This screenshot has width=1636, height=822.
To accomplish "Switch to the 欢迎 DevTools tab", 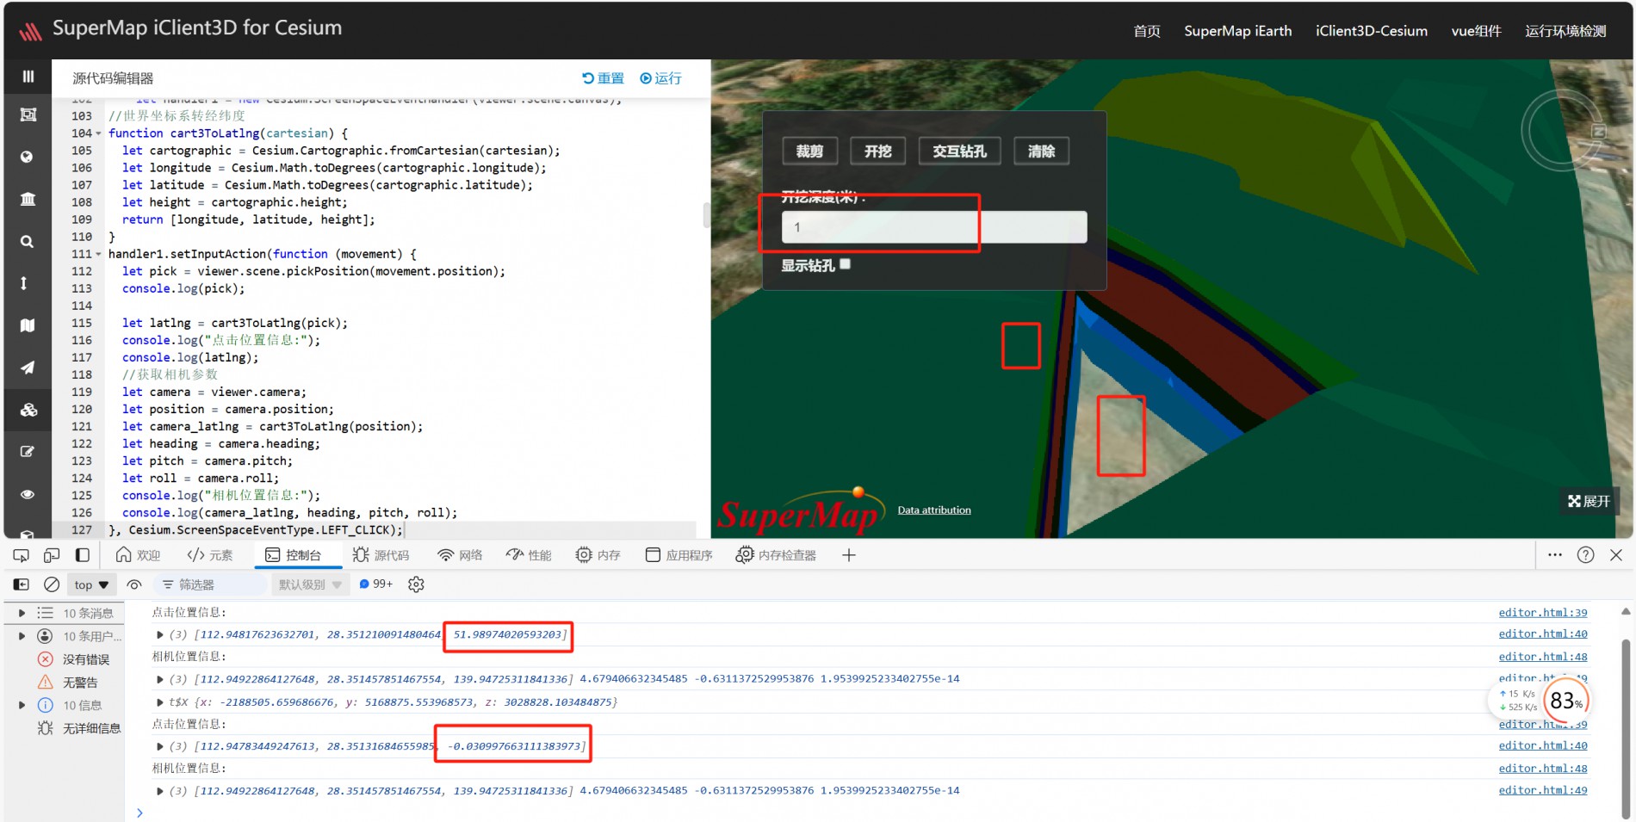I will click(x=139, y=555).
